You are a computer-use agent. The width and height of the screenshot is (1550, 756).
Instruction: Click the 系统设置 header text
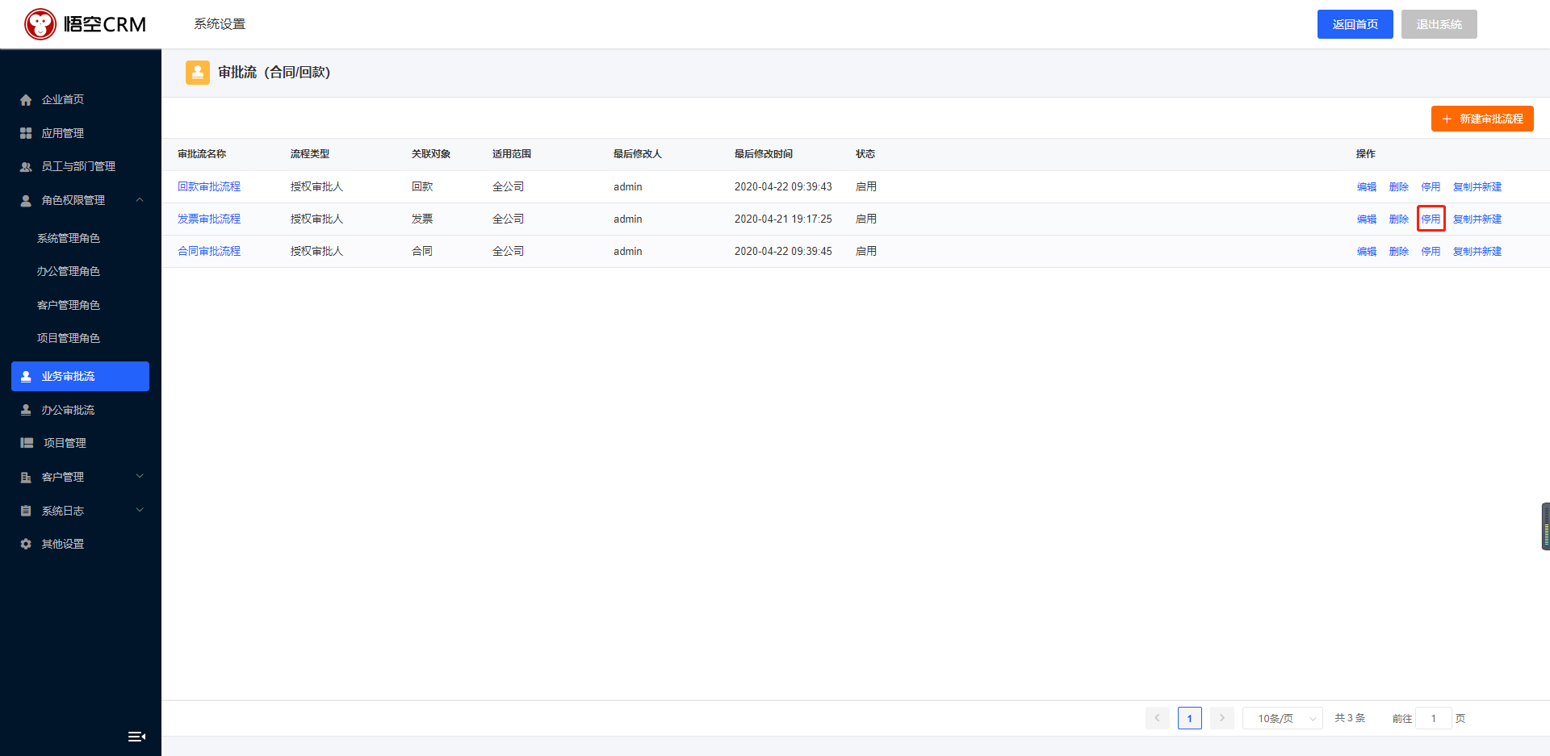(x=220, y=24)
